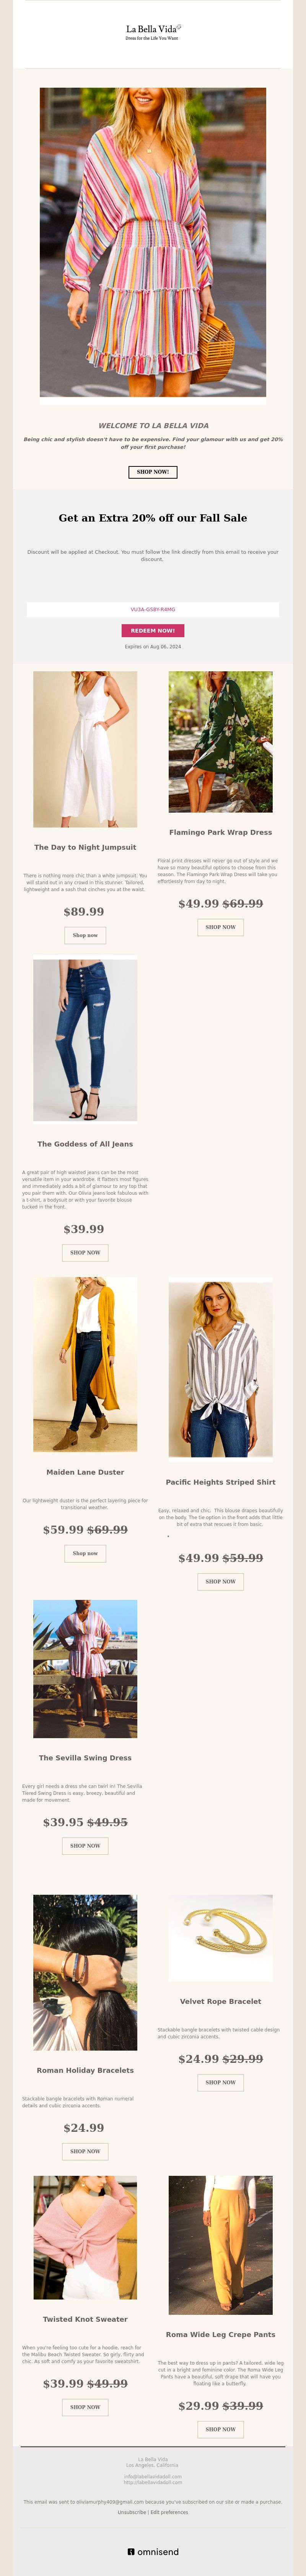This screenshot has width=306, height=2576.
Task: Click the hero striped dress photo
Action: coord(153,242)
